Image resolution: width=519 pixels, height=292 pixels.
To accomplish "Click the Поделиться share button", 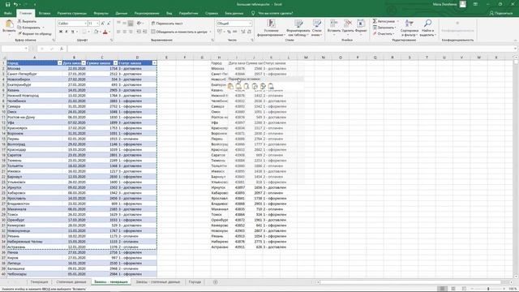I will [x=501, y=13].
